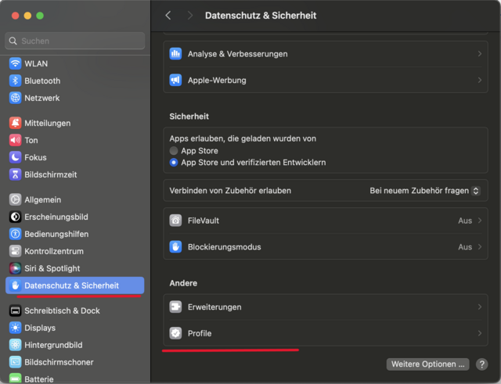Select App Store und verifizierten Entwicklern
Viewport: 501px width, 384px height.
click(174, 162)
